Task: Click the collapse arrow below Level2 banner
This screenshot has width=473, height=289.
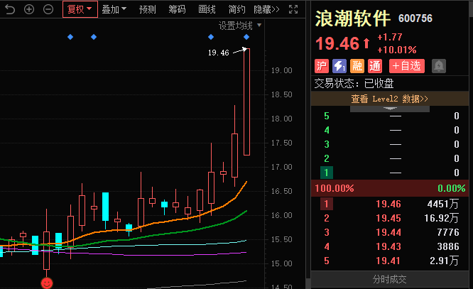Action: pos(390,109)
